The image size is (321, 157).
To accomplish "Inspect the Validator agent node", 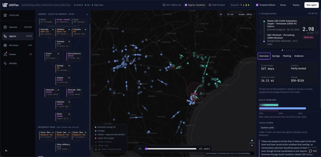I will tap(63, 32).
